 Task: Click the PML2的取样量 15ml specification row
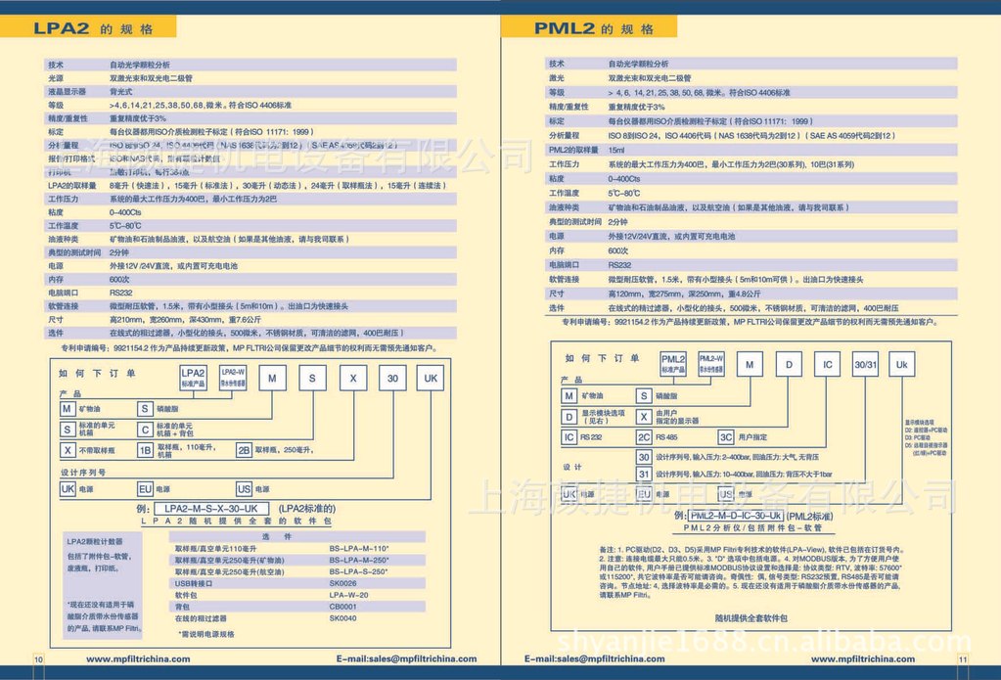[x=751, y=150]
